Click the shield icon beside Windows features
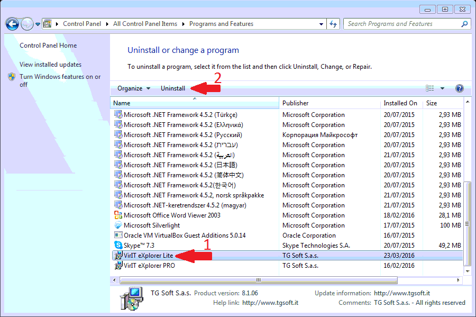The height and width of the screenshot is (317, 476). click(x=12, y=77)
